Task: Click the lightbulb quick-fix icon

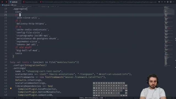Action: click(x=11, y=89)
